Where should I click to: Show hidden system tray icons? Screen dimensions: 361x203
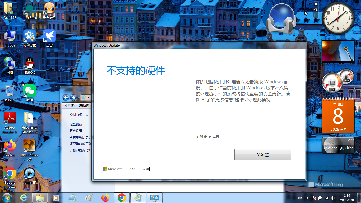point(307,198)
